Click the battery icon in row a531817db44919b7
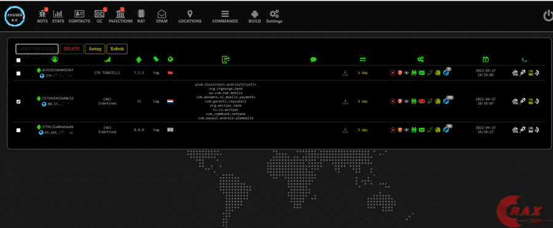The height and width of the screenshot is (228, 553). click(x=393, y=73)
